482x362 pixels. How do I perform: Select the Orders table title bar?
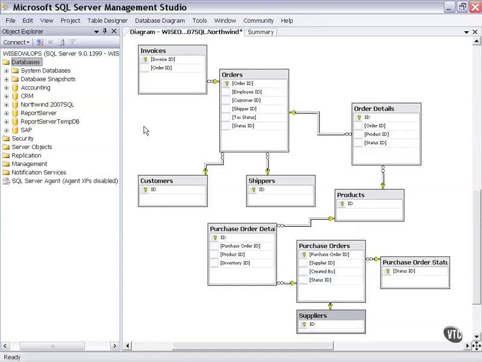254,74
